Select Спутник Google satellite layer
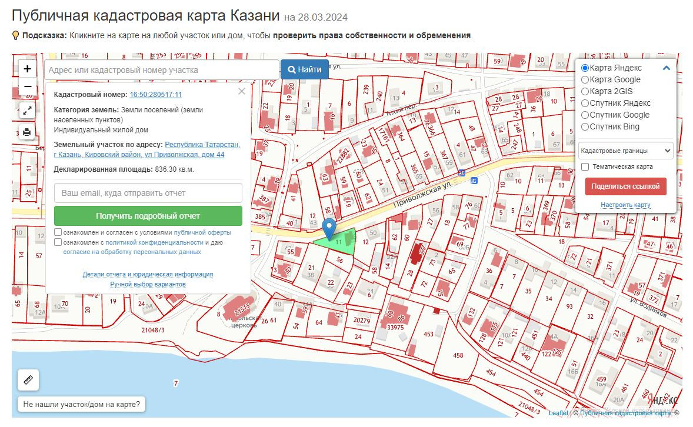The height and width of the screenshot is (427, 693). [585, 115]
